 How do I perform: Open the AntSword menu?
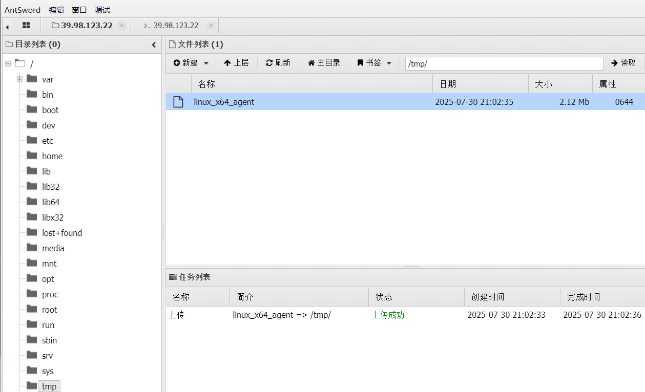tap(23, 10)
